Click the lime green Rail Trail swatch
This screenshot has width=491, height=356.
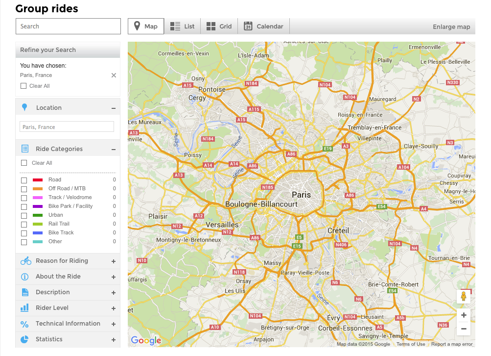[38, 224]
